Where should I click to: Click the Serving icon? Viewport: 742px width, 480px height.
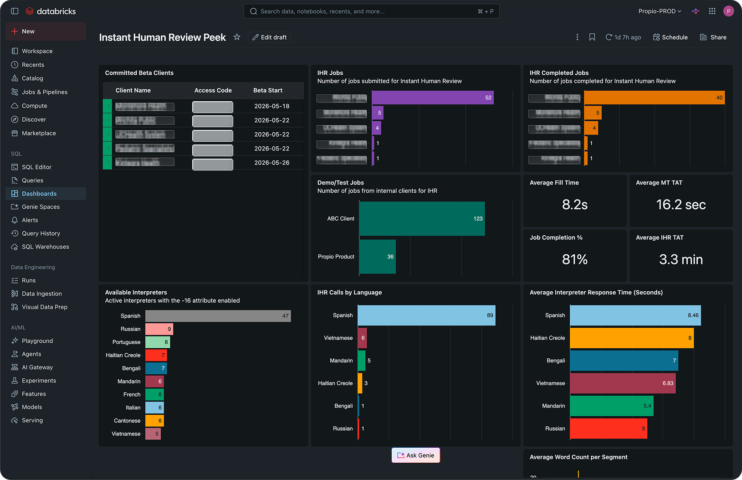[x=15, y=420]
